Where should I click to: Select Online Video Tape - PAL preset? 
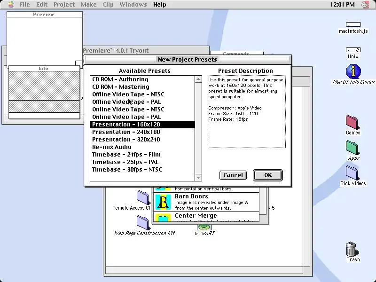point(142,117)
